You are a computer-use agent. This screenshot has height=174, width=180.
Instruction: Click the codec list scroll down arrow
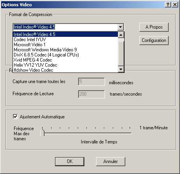point(121,69)
